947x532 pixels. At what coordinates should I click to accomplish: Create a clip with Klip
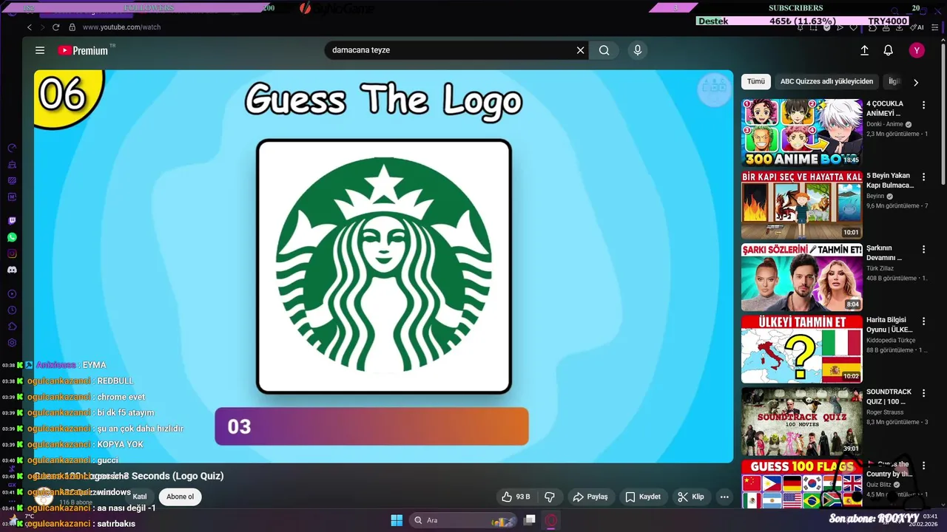click(x=691, y=497)
